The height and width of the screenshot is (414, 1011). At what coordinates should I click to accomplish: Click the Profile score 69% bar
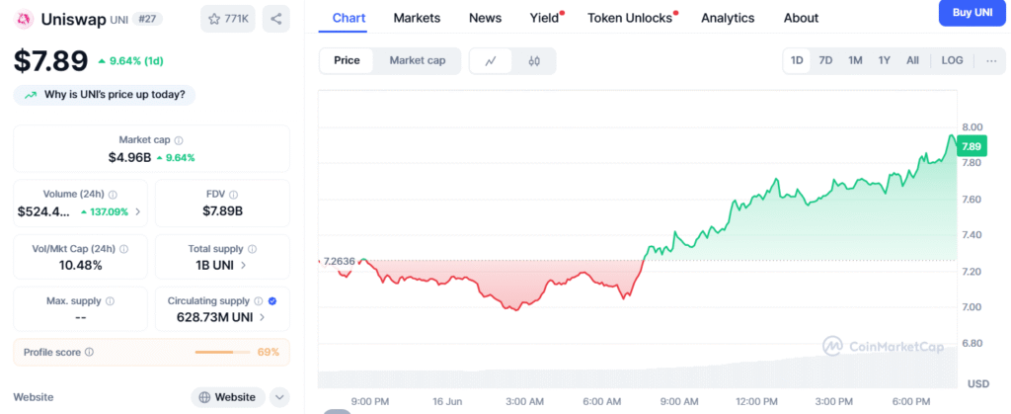(x=222, y=352)
